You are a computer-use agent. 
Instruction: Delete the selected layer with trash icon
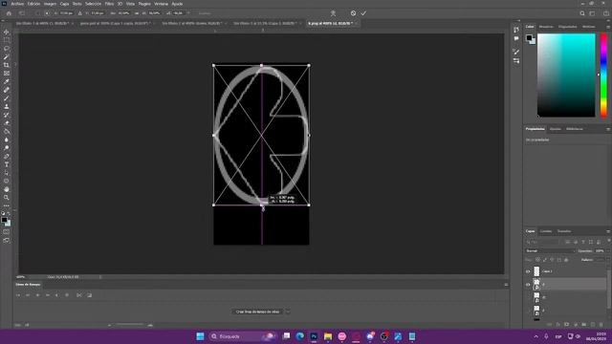(x=601, y=325)
